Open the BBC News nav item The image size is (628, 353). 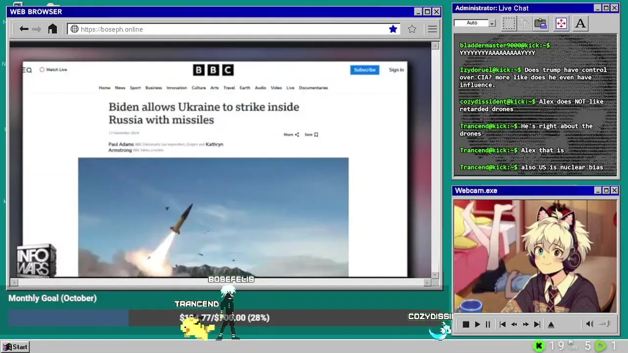pos(120,88)
